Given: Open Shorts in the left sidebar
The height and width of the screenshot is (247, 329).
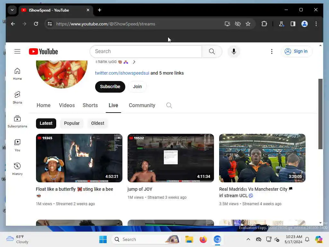Looking at the screenshot, I should 17,98.
